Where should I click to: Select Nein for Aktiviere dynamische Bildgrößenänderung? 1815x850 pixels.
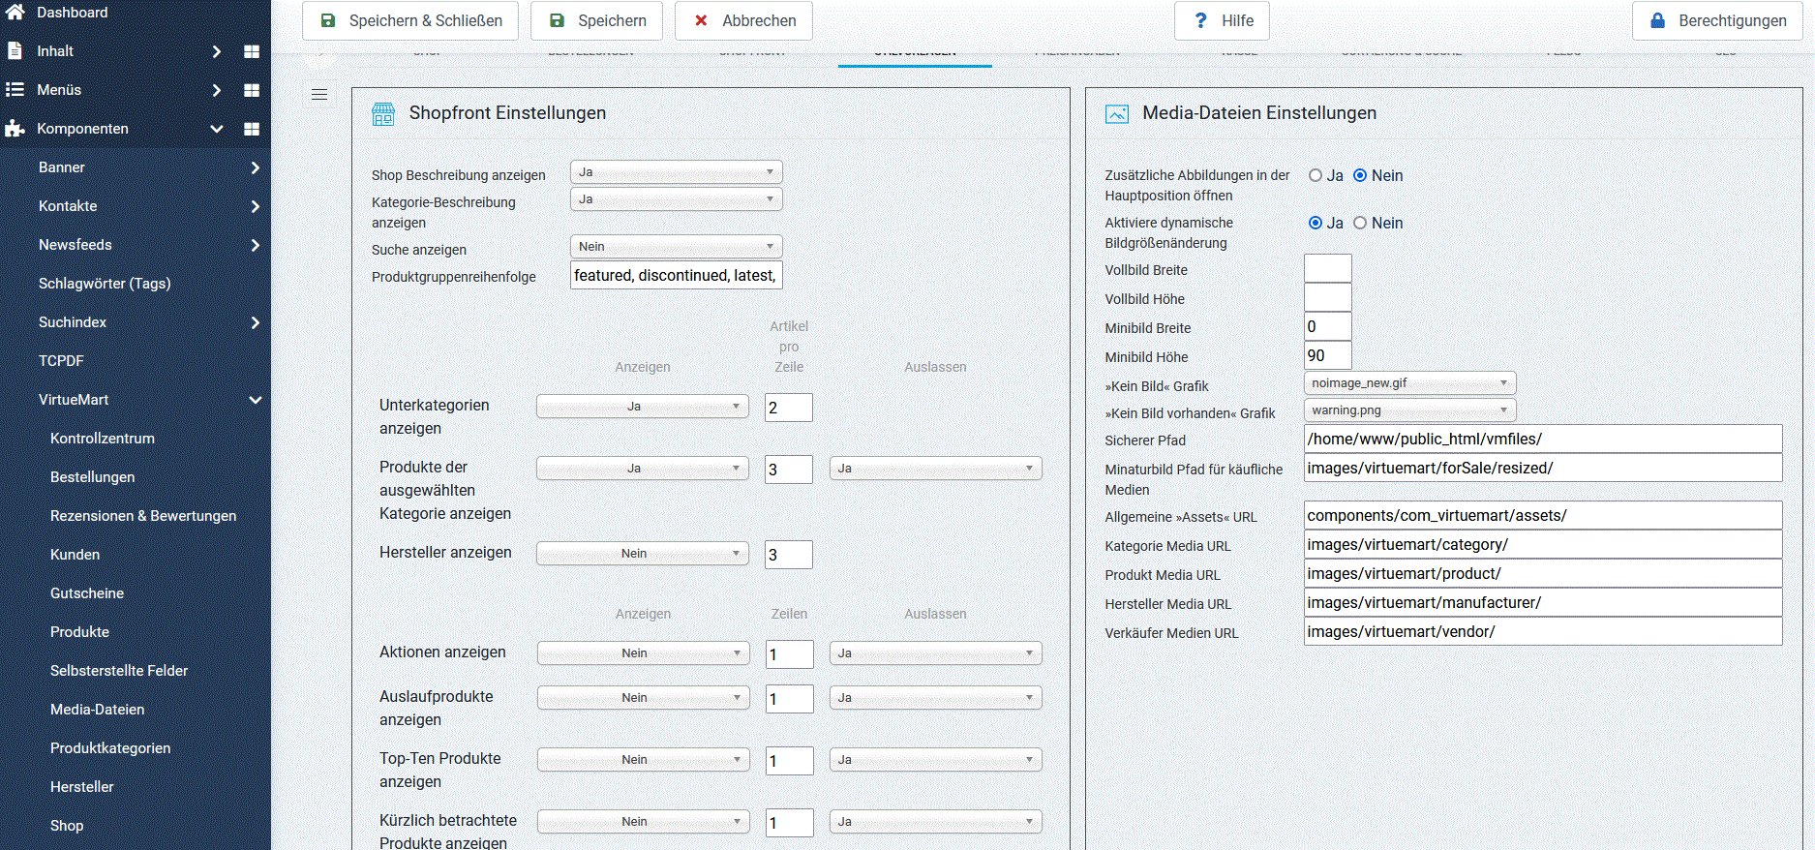click(x=1360, y=223)
